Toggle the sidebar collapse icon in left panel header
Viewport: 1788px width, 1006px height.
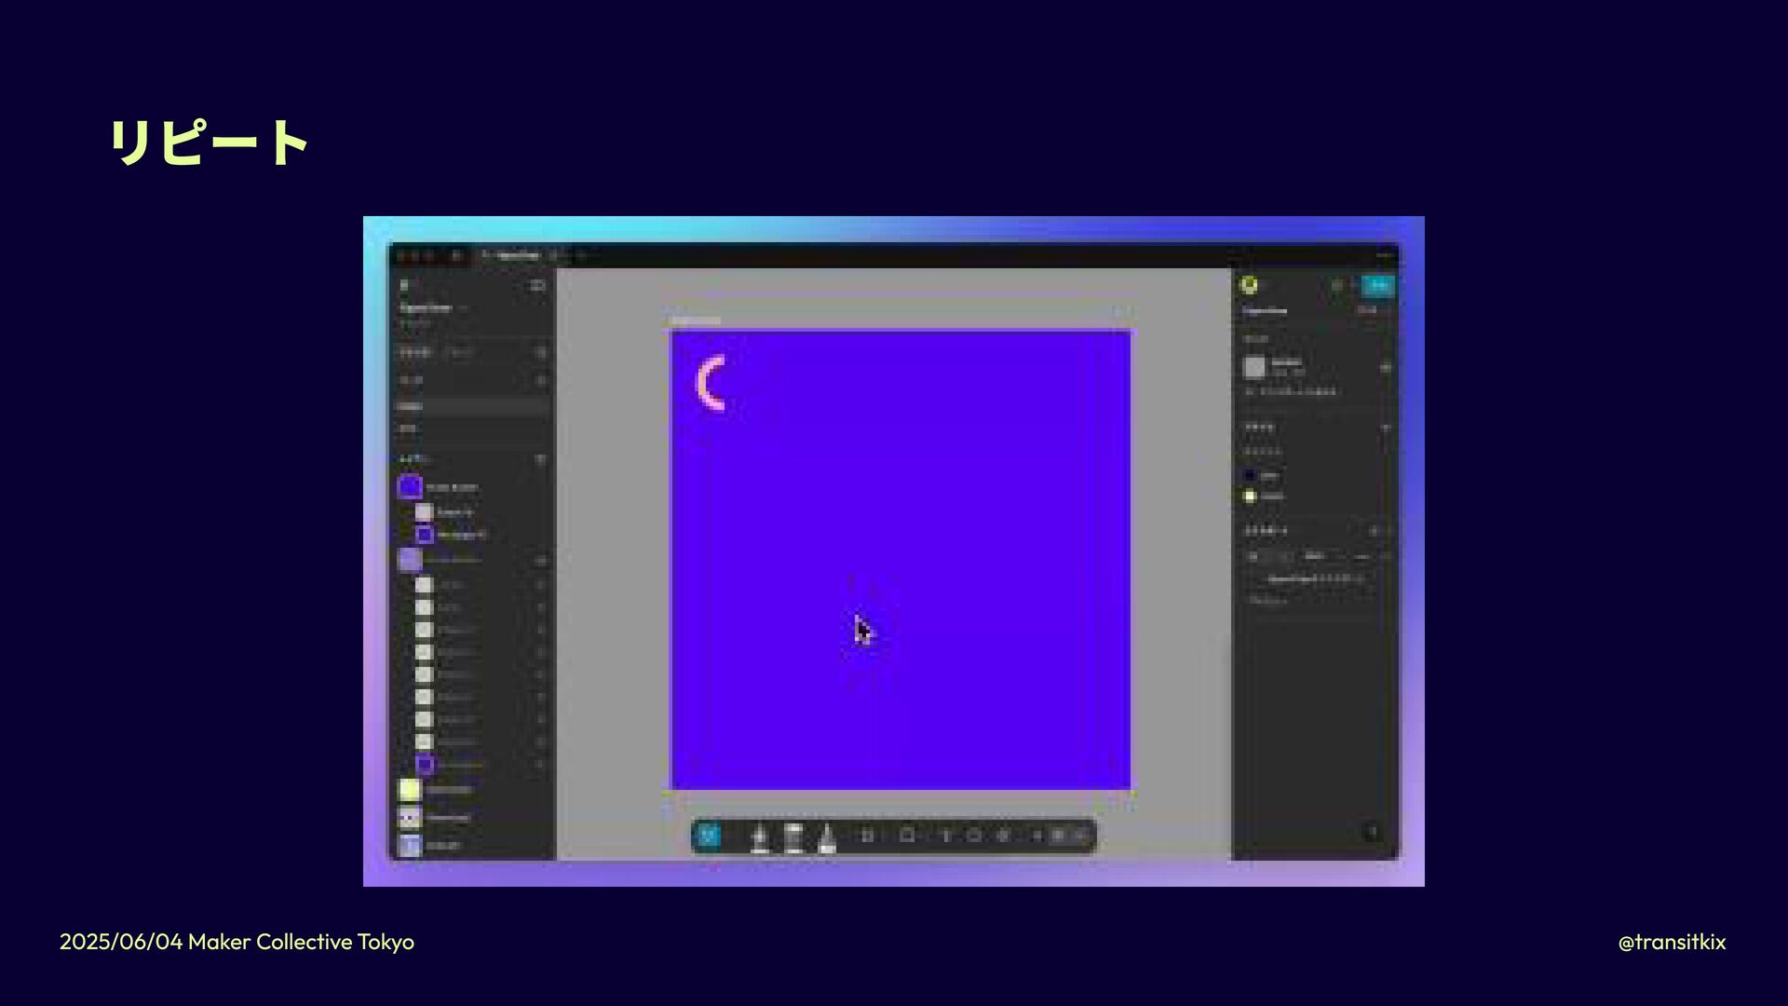(x=537, y=285)
